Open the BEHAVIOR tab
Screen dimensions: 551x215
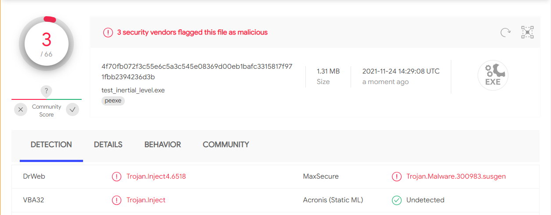click(x=163, y=145)
